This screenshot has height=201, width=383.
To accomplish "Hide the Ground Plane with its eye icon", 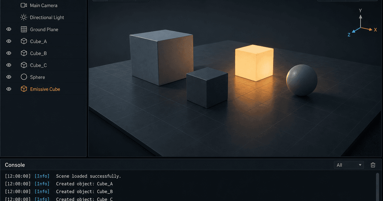I will point(9,29).
